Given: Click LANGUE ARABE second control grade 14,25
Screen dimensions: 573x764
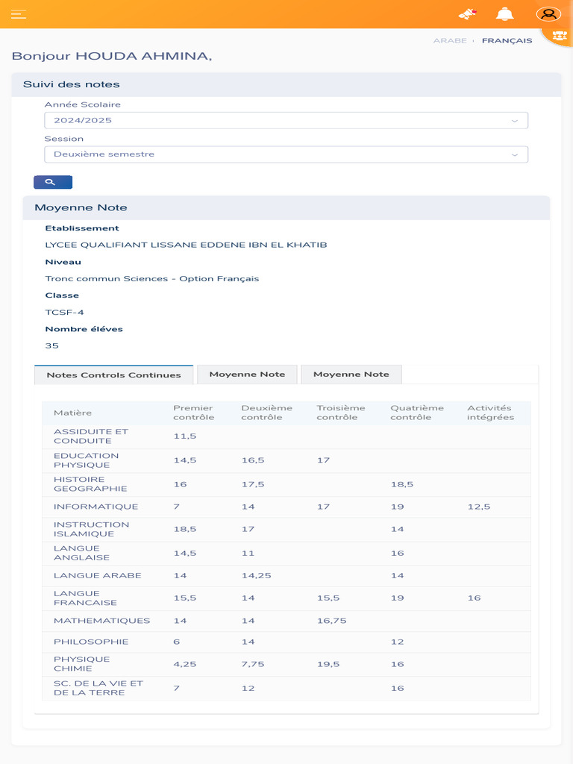Looking at the screenshot, I should (257, 575).
